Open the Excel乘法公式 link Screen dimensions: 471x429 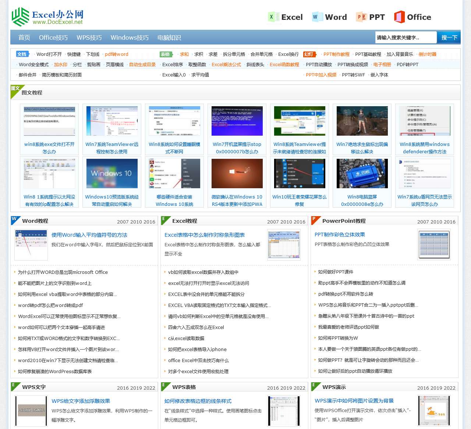[x=226, y=64]
